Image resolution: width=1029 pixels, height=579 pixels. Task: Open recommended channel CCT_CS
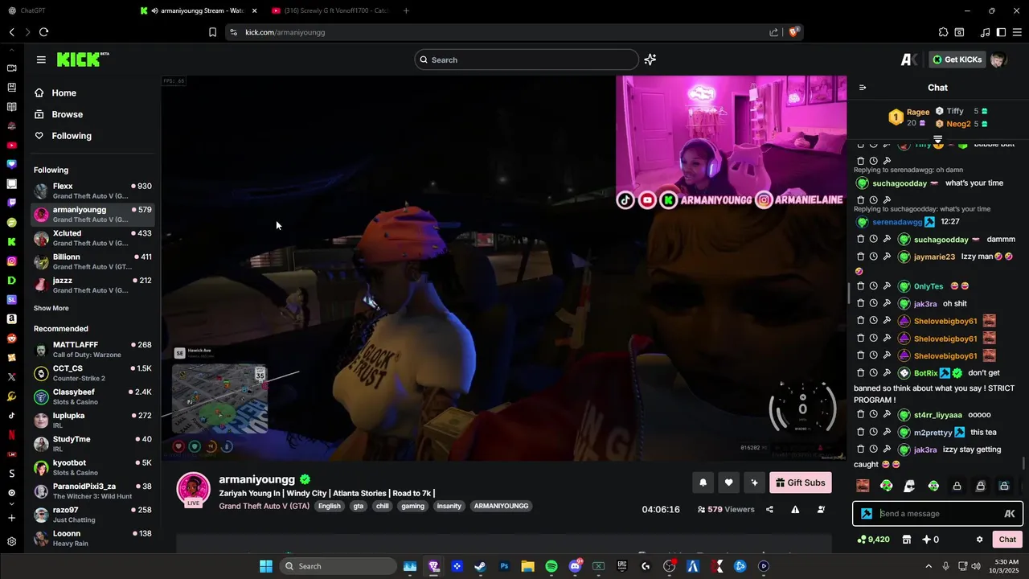(x=92, y=373)
